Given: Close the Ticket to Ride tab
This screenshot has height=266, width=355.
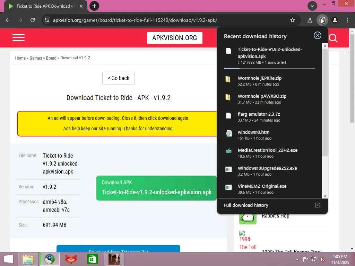Looking at the screenshot, I should 81,6.
